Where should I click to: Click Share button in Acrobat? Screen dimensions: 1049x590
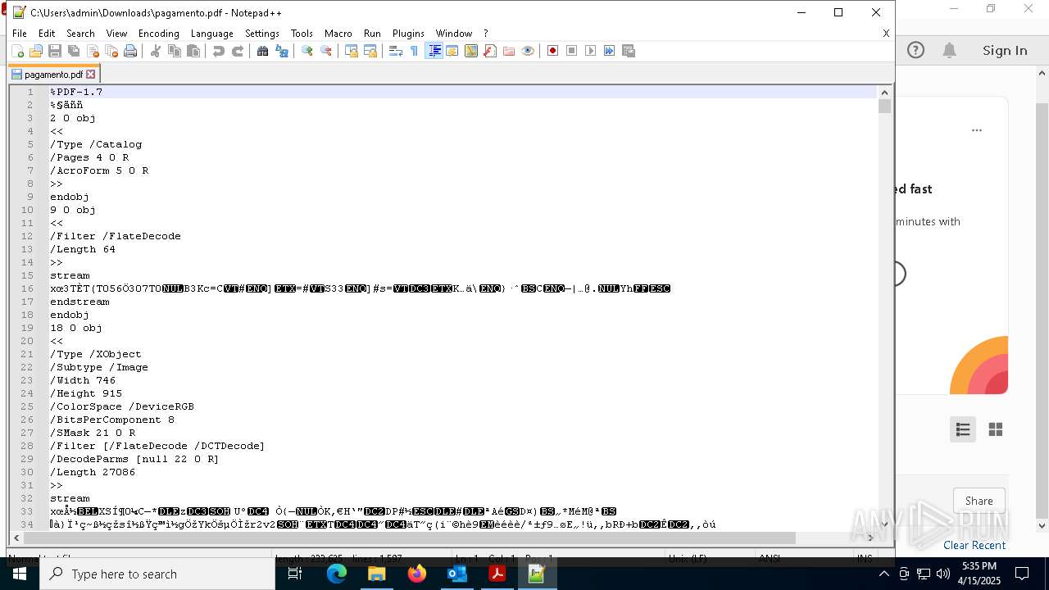pyautogui.click(x=979, y=501)
